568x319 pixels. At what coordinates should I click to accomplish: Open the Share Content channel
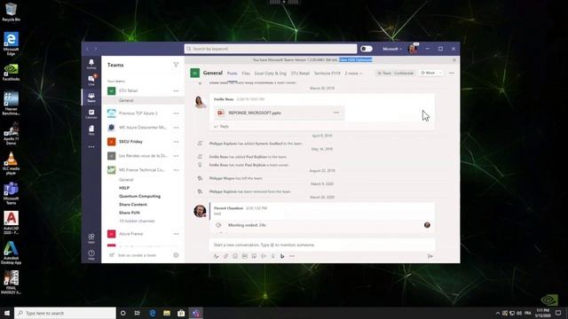coord(133,205)
